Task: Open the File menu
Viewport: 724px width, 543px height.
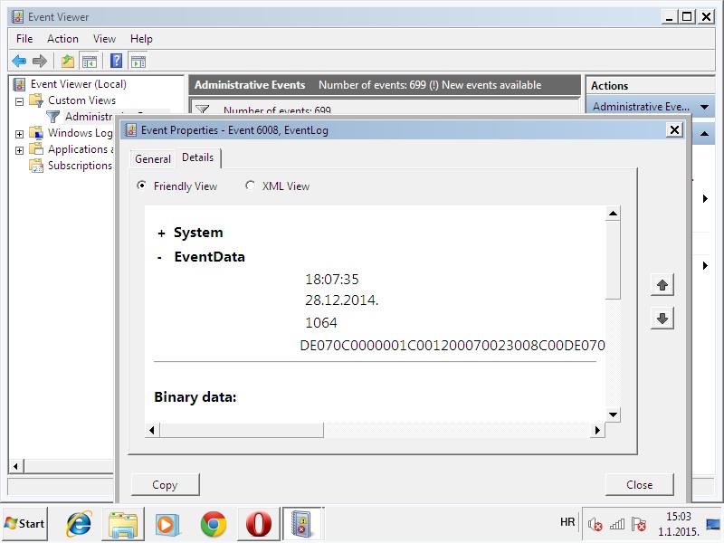Action: coord(24,39)
